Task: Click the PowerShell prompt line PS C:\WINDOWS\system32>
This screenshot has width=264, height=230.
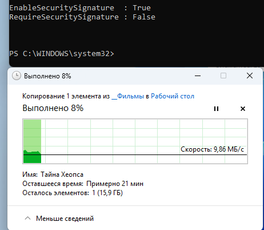Action: coord(62,54)
